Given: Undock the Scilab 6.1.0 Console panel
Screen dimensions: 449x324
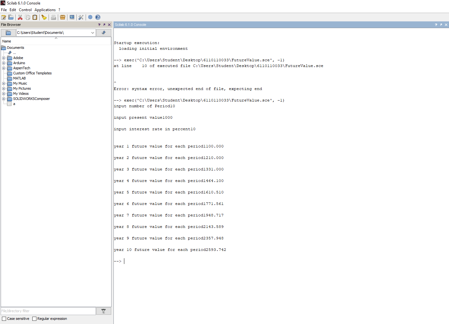Looking at the screenshot, I should (x=441, y=25).
